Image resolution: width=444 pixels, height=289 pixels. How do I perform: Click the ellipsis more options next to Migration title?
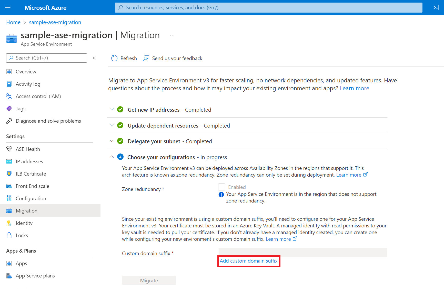[172, 35]
